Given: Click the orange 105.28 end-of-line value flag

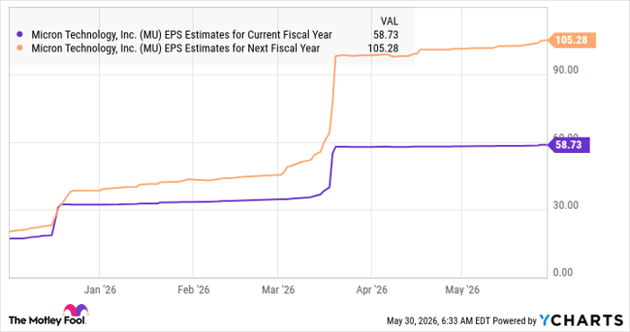Looking at the screenshot, I should click(x=571, y=40).
